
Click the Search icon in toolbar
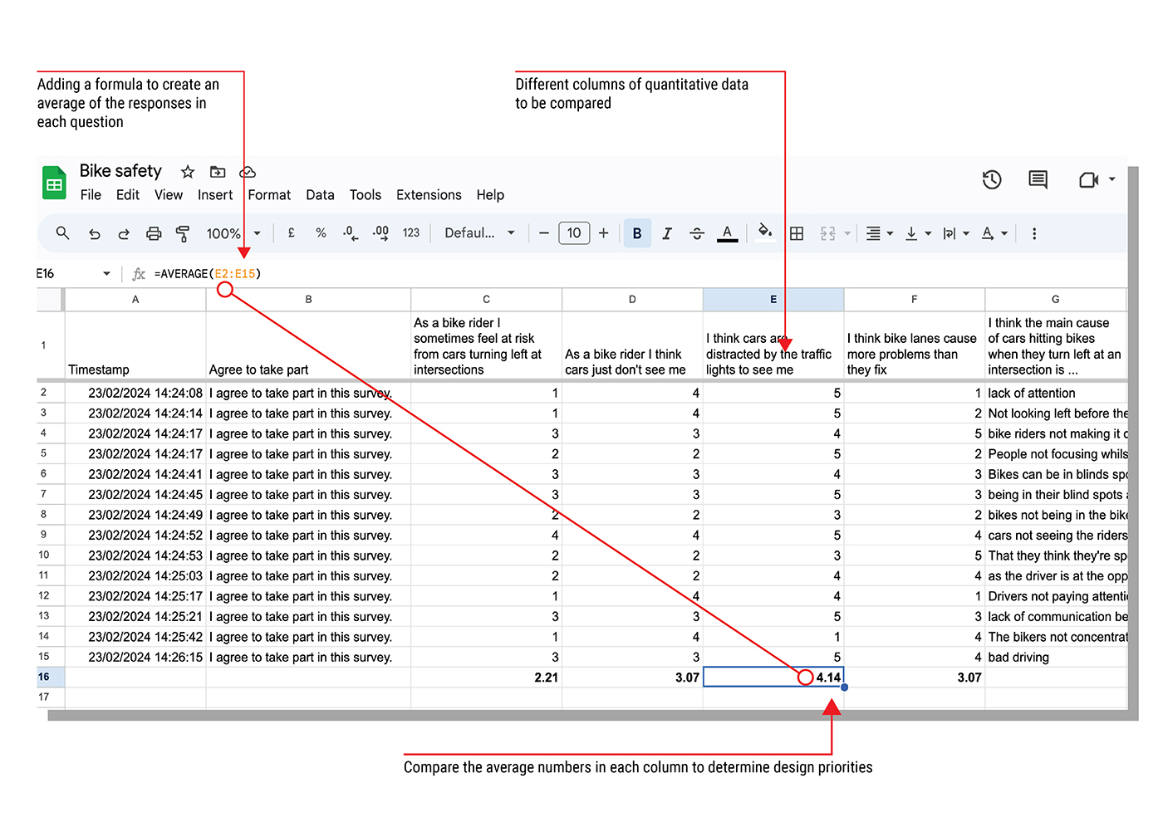[x=62, y=233]
